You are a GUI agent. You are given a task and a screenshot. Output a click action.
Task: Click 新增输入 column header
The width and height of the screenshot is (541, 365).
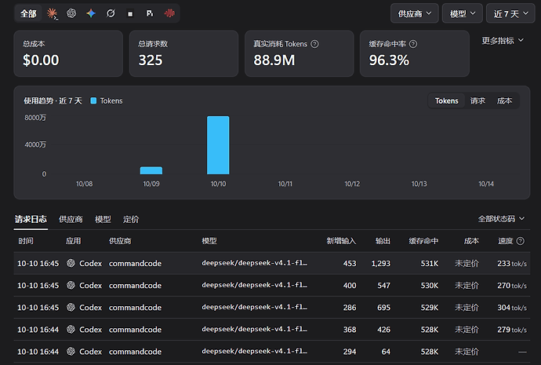[341, 241]
